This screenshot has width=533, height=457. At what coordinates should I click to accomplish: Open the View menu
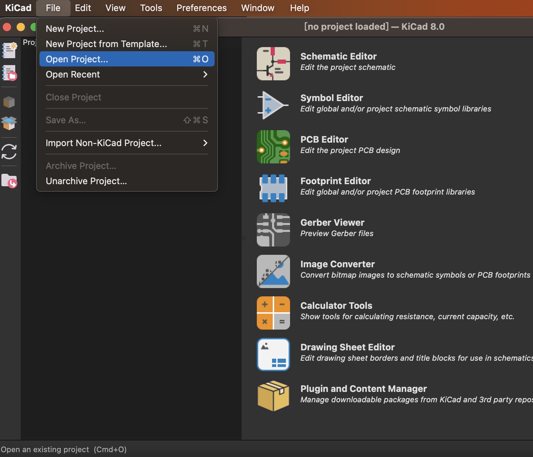click(x=116, y=8)
